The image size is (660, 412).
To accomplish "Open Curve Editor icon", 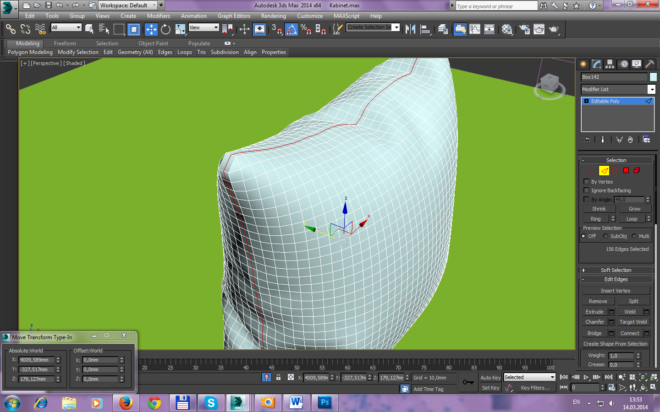I will point(475,29).
